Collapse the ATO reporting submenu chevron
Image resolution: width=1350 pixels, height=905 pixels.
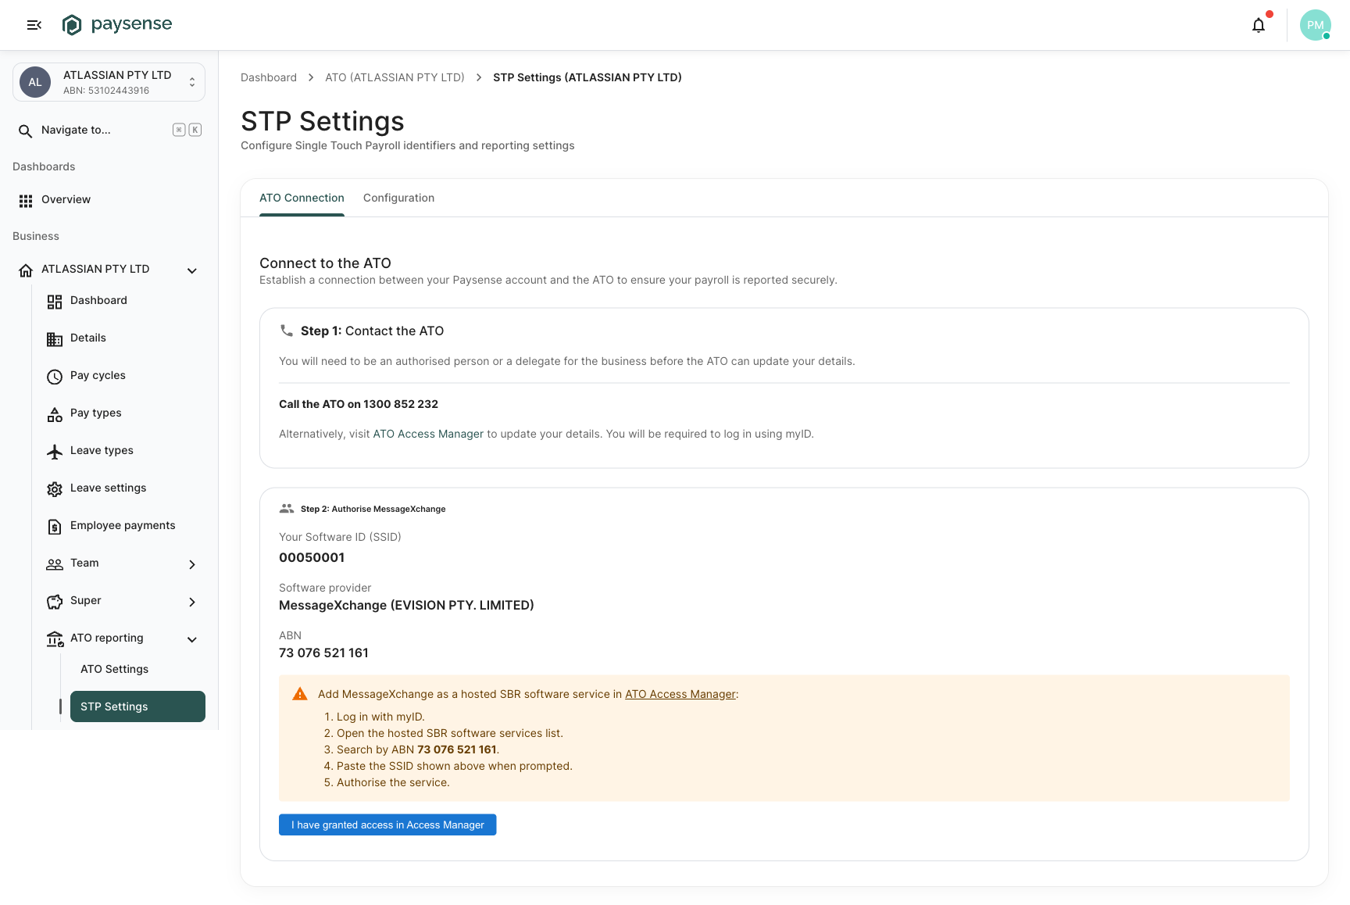click(x=192, y=639)
